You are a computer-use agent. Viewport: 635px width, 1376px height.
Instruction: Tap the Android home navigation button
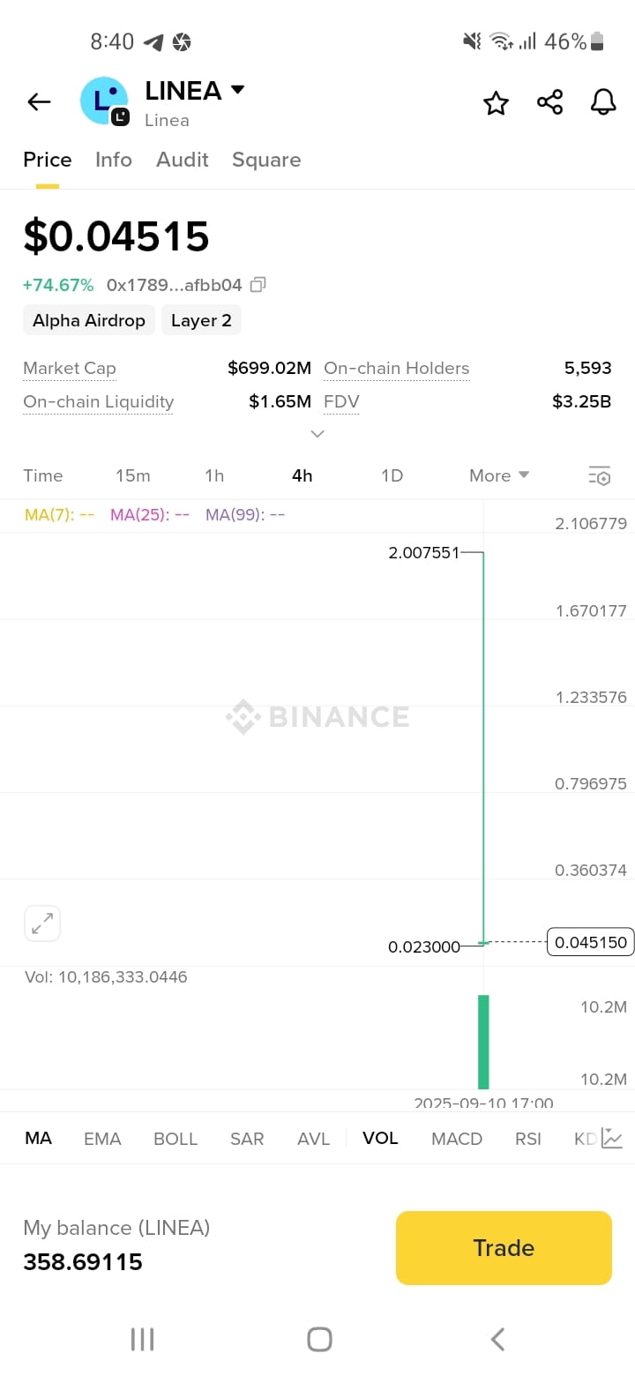point(319,1339)
